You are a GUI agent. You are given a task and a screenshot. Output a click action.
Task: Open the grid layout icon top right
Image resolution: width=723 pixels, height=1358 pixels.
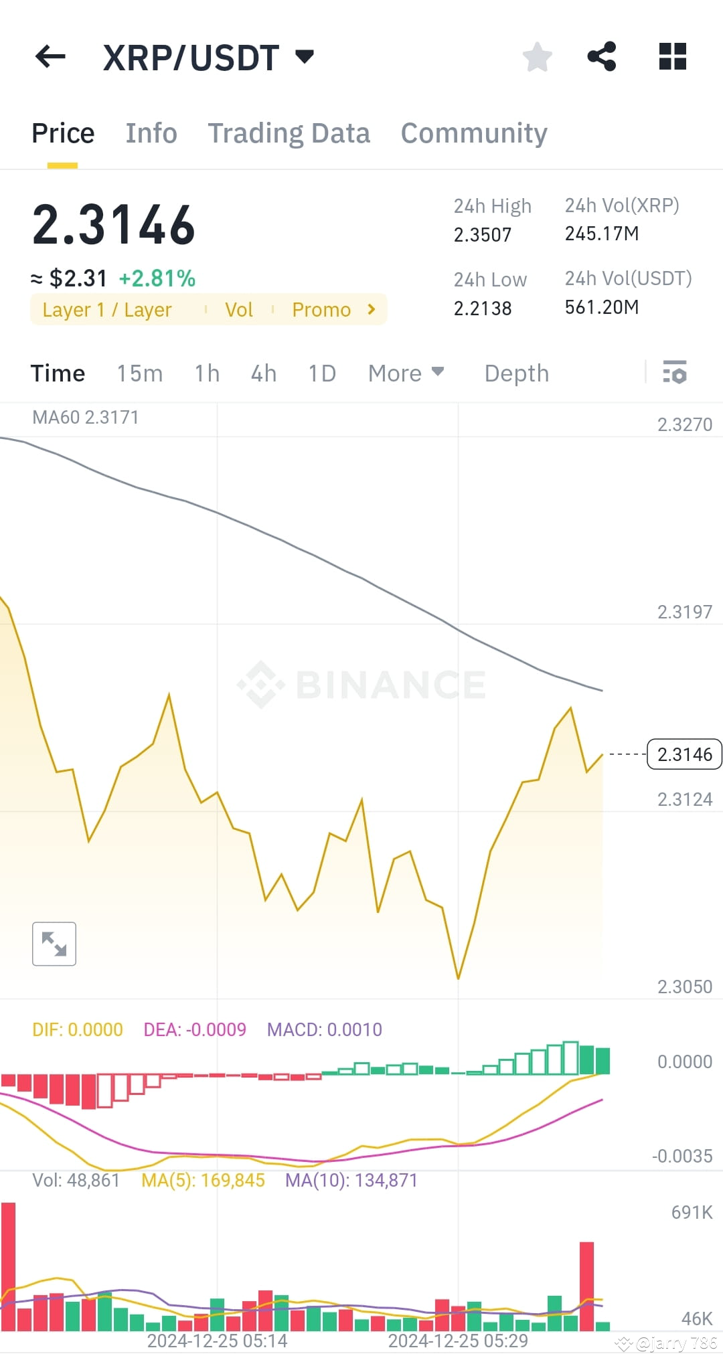671,57
